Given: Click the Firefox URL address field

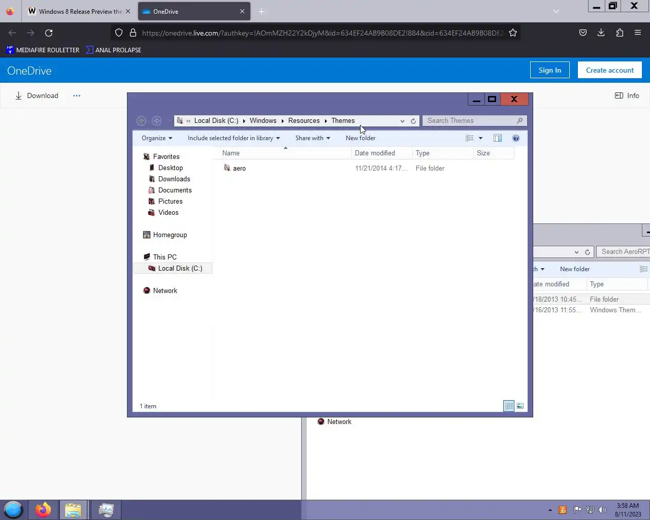Looking at the screenshot, I should [321, 32].
